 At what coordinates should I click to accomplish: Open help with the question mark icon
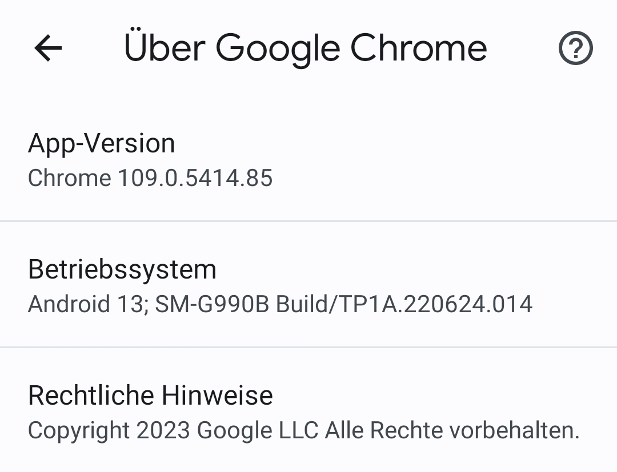coord(575,49)
